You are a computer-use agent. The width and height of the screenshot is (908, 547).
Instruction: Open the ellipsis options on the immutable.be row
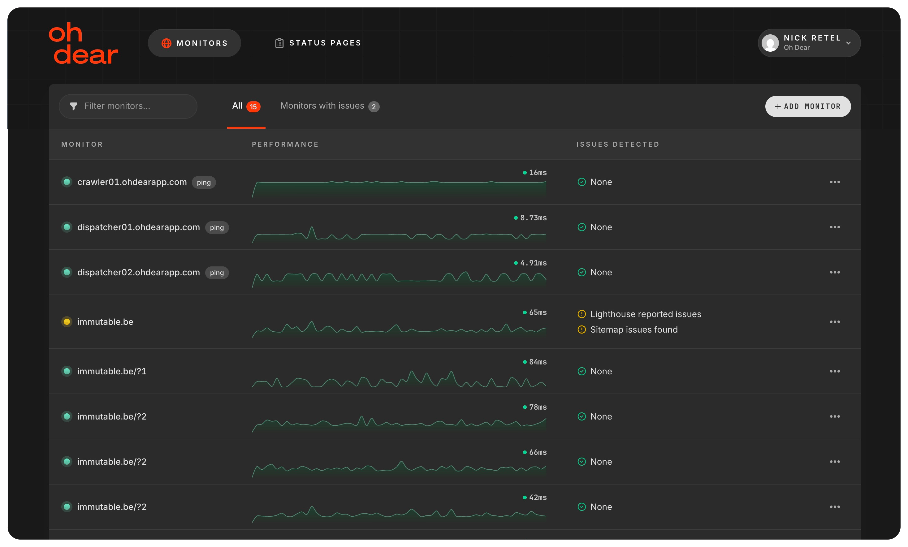pos(835,321)
